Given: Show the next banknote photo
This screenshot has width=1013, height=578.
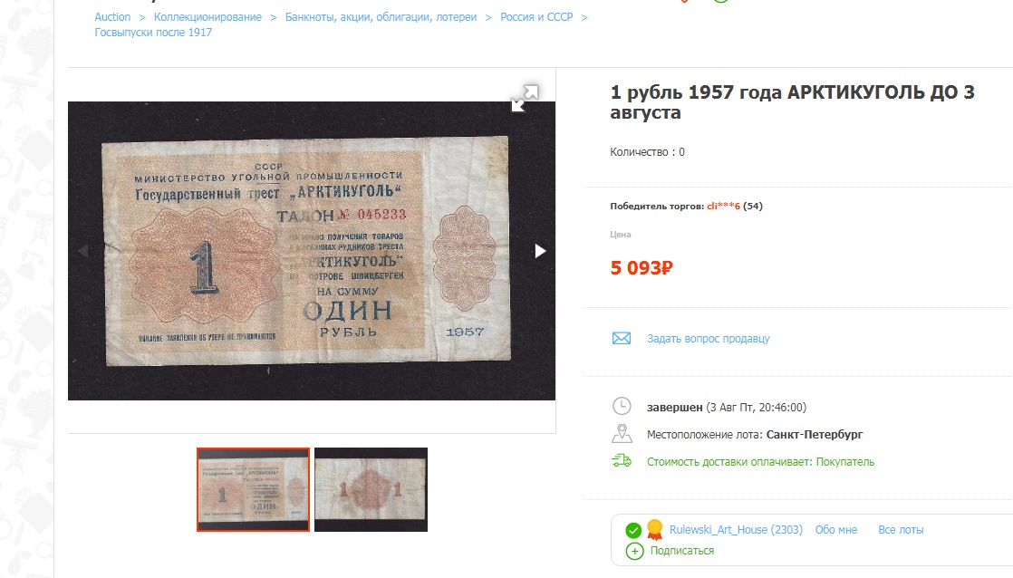Looking at the screenshot, I should click(540, 251).
